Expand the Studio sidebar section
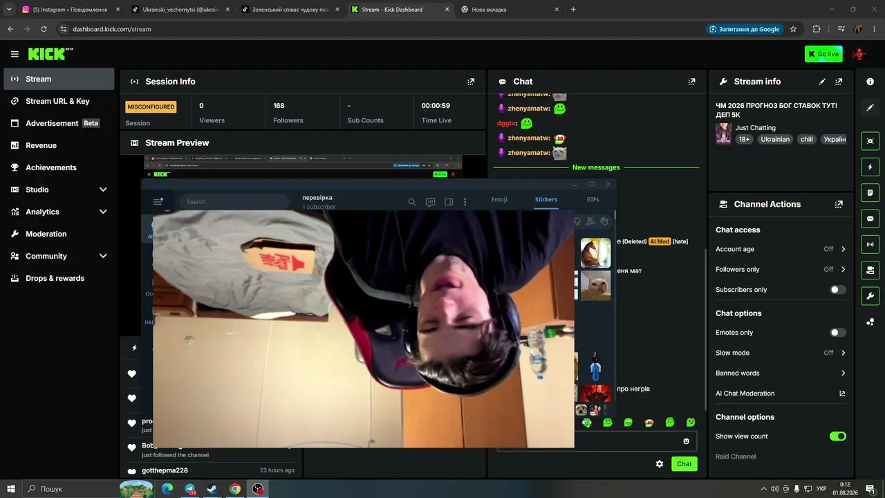Screen dimensions: 885x498 pyautogui.click(x=103, y=190)
